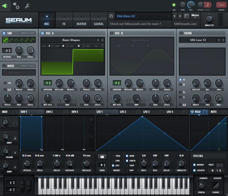This screenshot has width=228, height=196.
Task: Select next OSC A wavetable
Action: [x=102, y=40]
